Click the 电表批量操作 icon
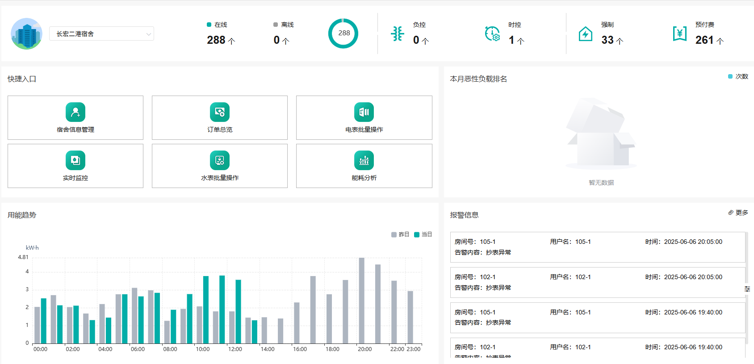Screen dimensions: 754x364 [364, 112]
